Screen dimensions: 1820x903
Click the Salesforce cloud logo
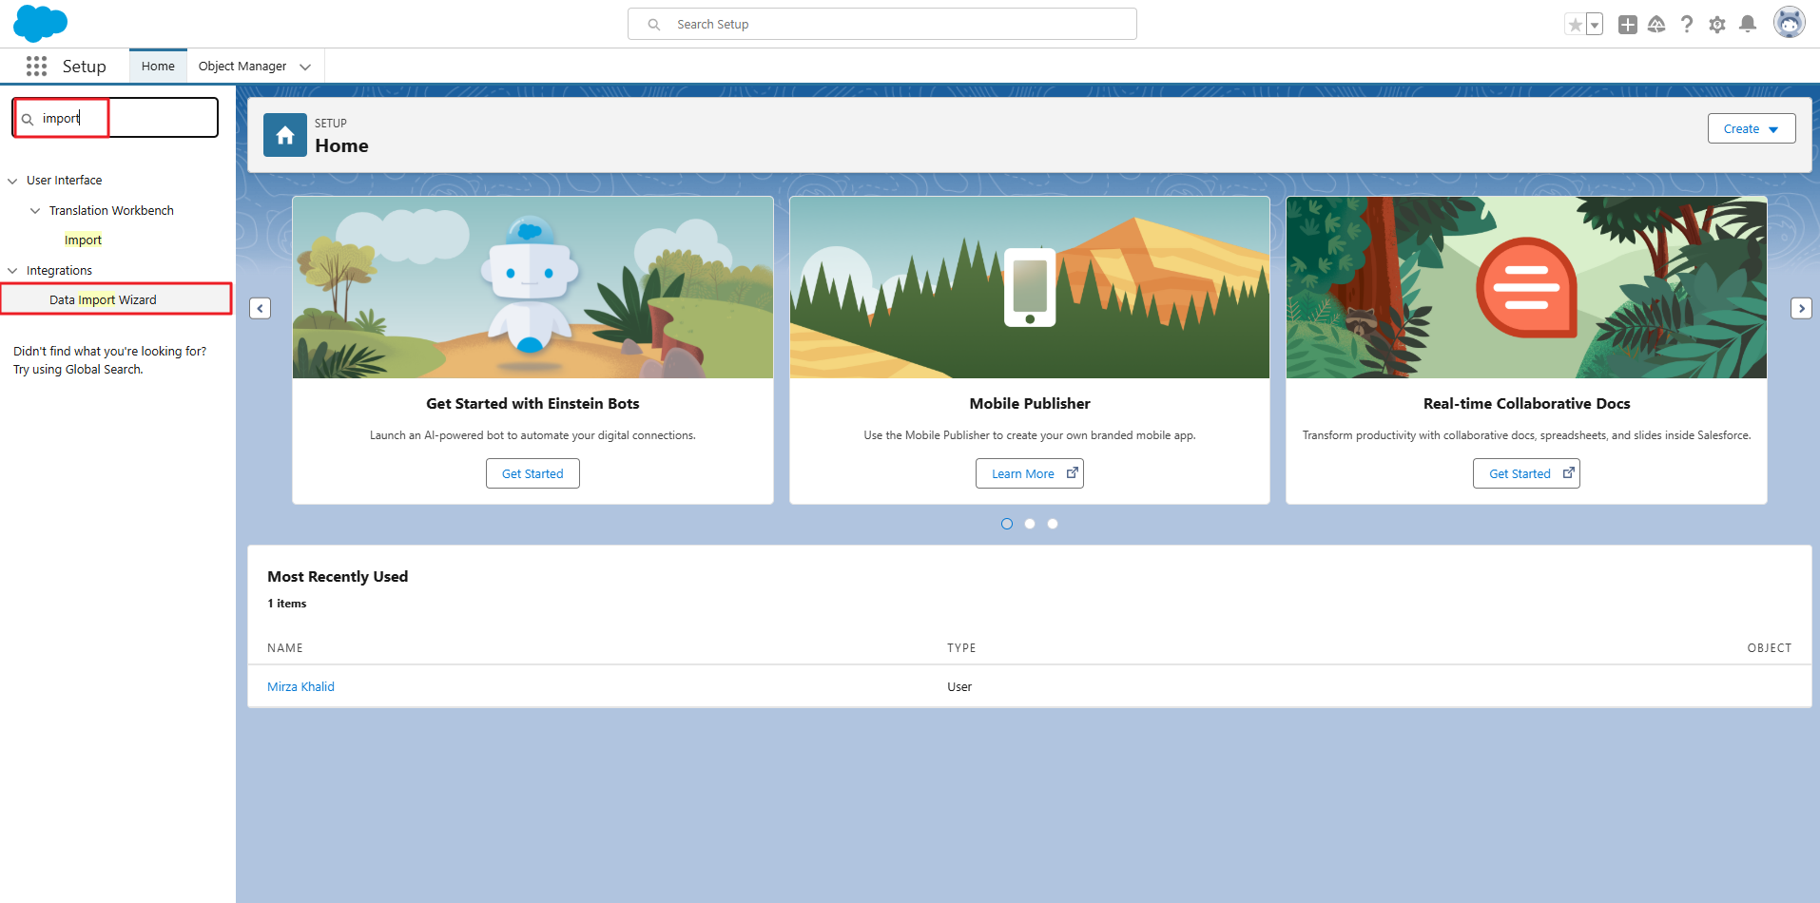[40, 23]
